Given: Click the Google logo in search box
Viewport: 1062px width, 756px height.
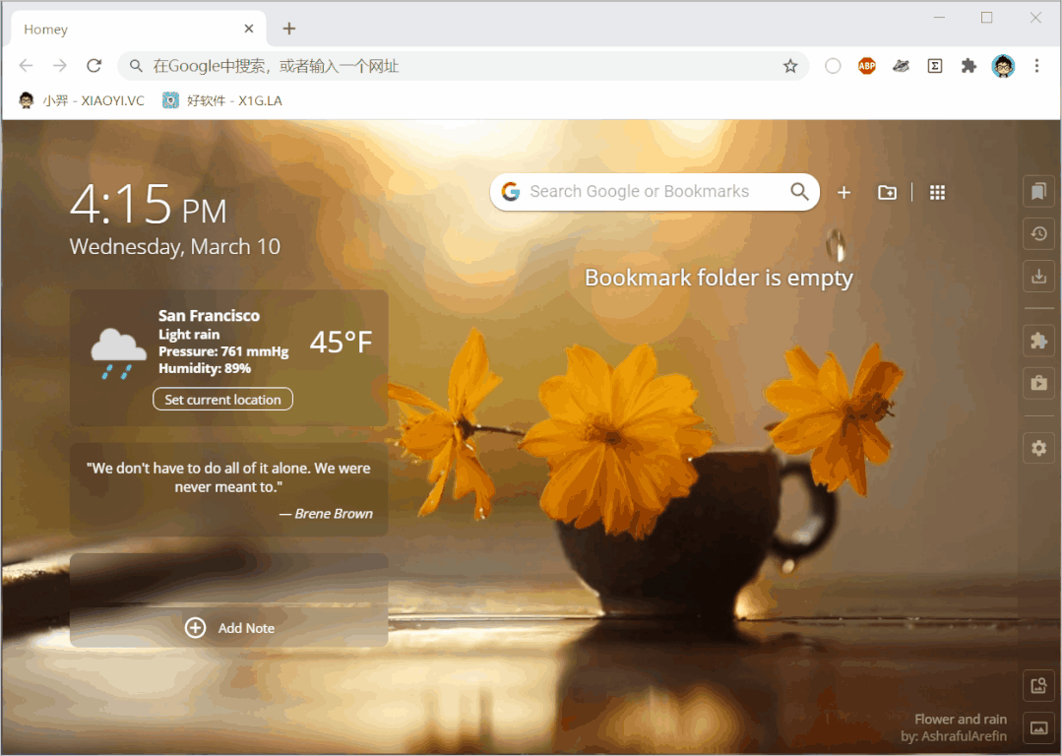Looking at the screenshot, I should pyautogui.click(x=511, y=192).
